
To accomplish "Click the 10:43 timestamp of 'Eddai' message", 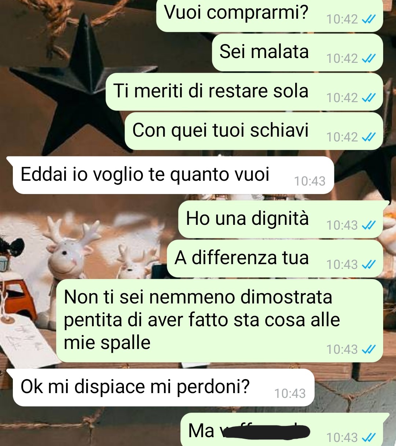I will pos(310,181).
